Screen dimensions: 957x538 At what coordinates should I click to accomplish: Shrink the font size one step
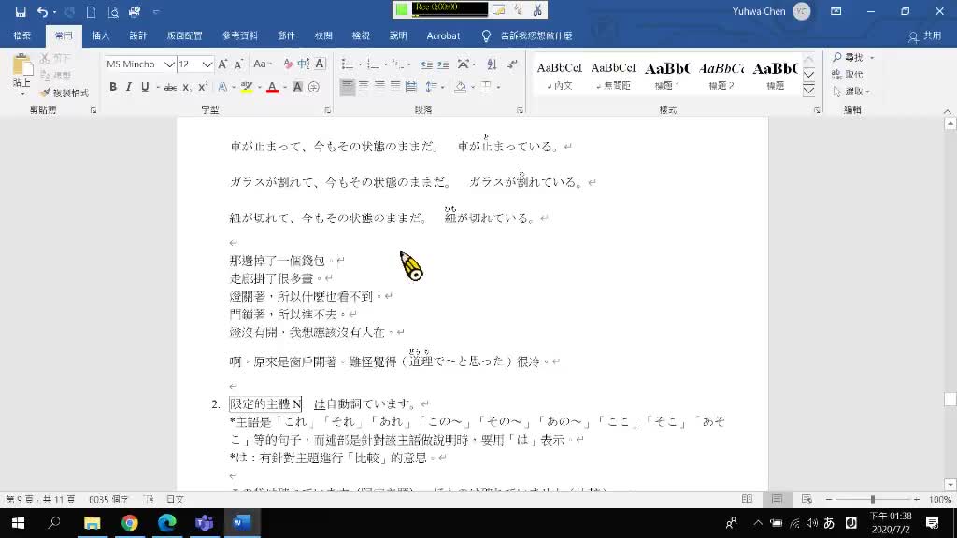point(238,64)
